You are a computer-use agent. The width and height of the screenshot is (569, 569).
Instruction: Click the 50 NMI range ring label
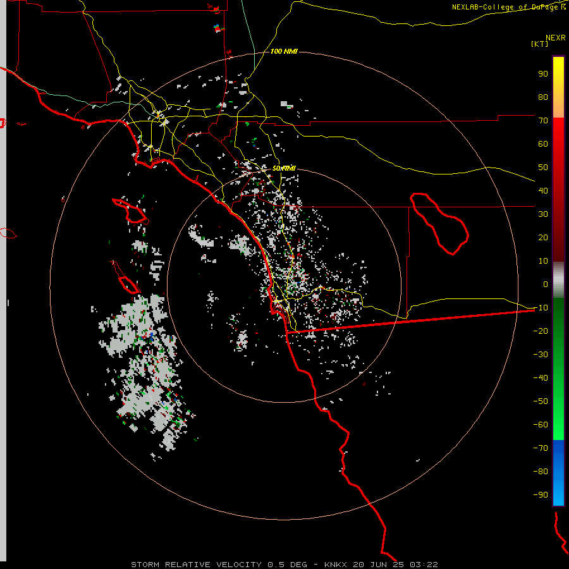[x=284, y=168]
